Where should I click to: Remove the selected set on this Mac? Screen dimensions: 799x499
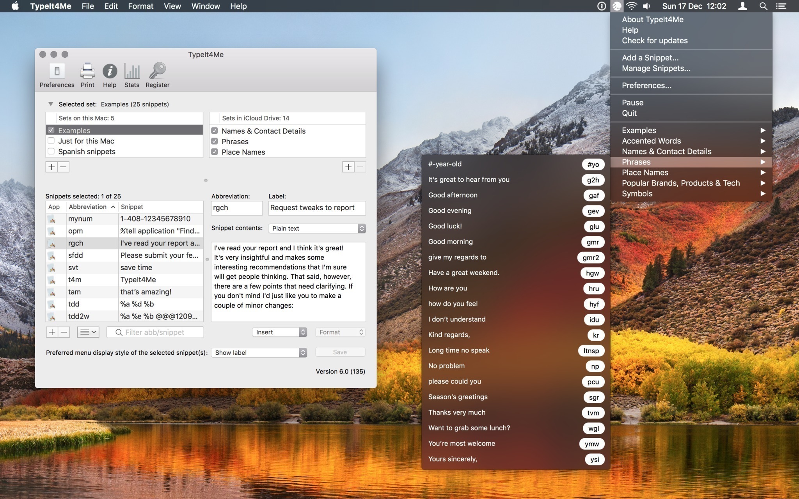tap(64, 167)
